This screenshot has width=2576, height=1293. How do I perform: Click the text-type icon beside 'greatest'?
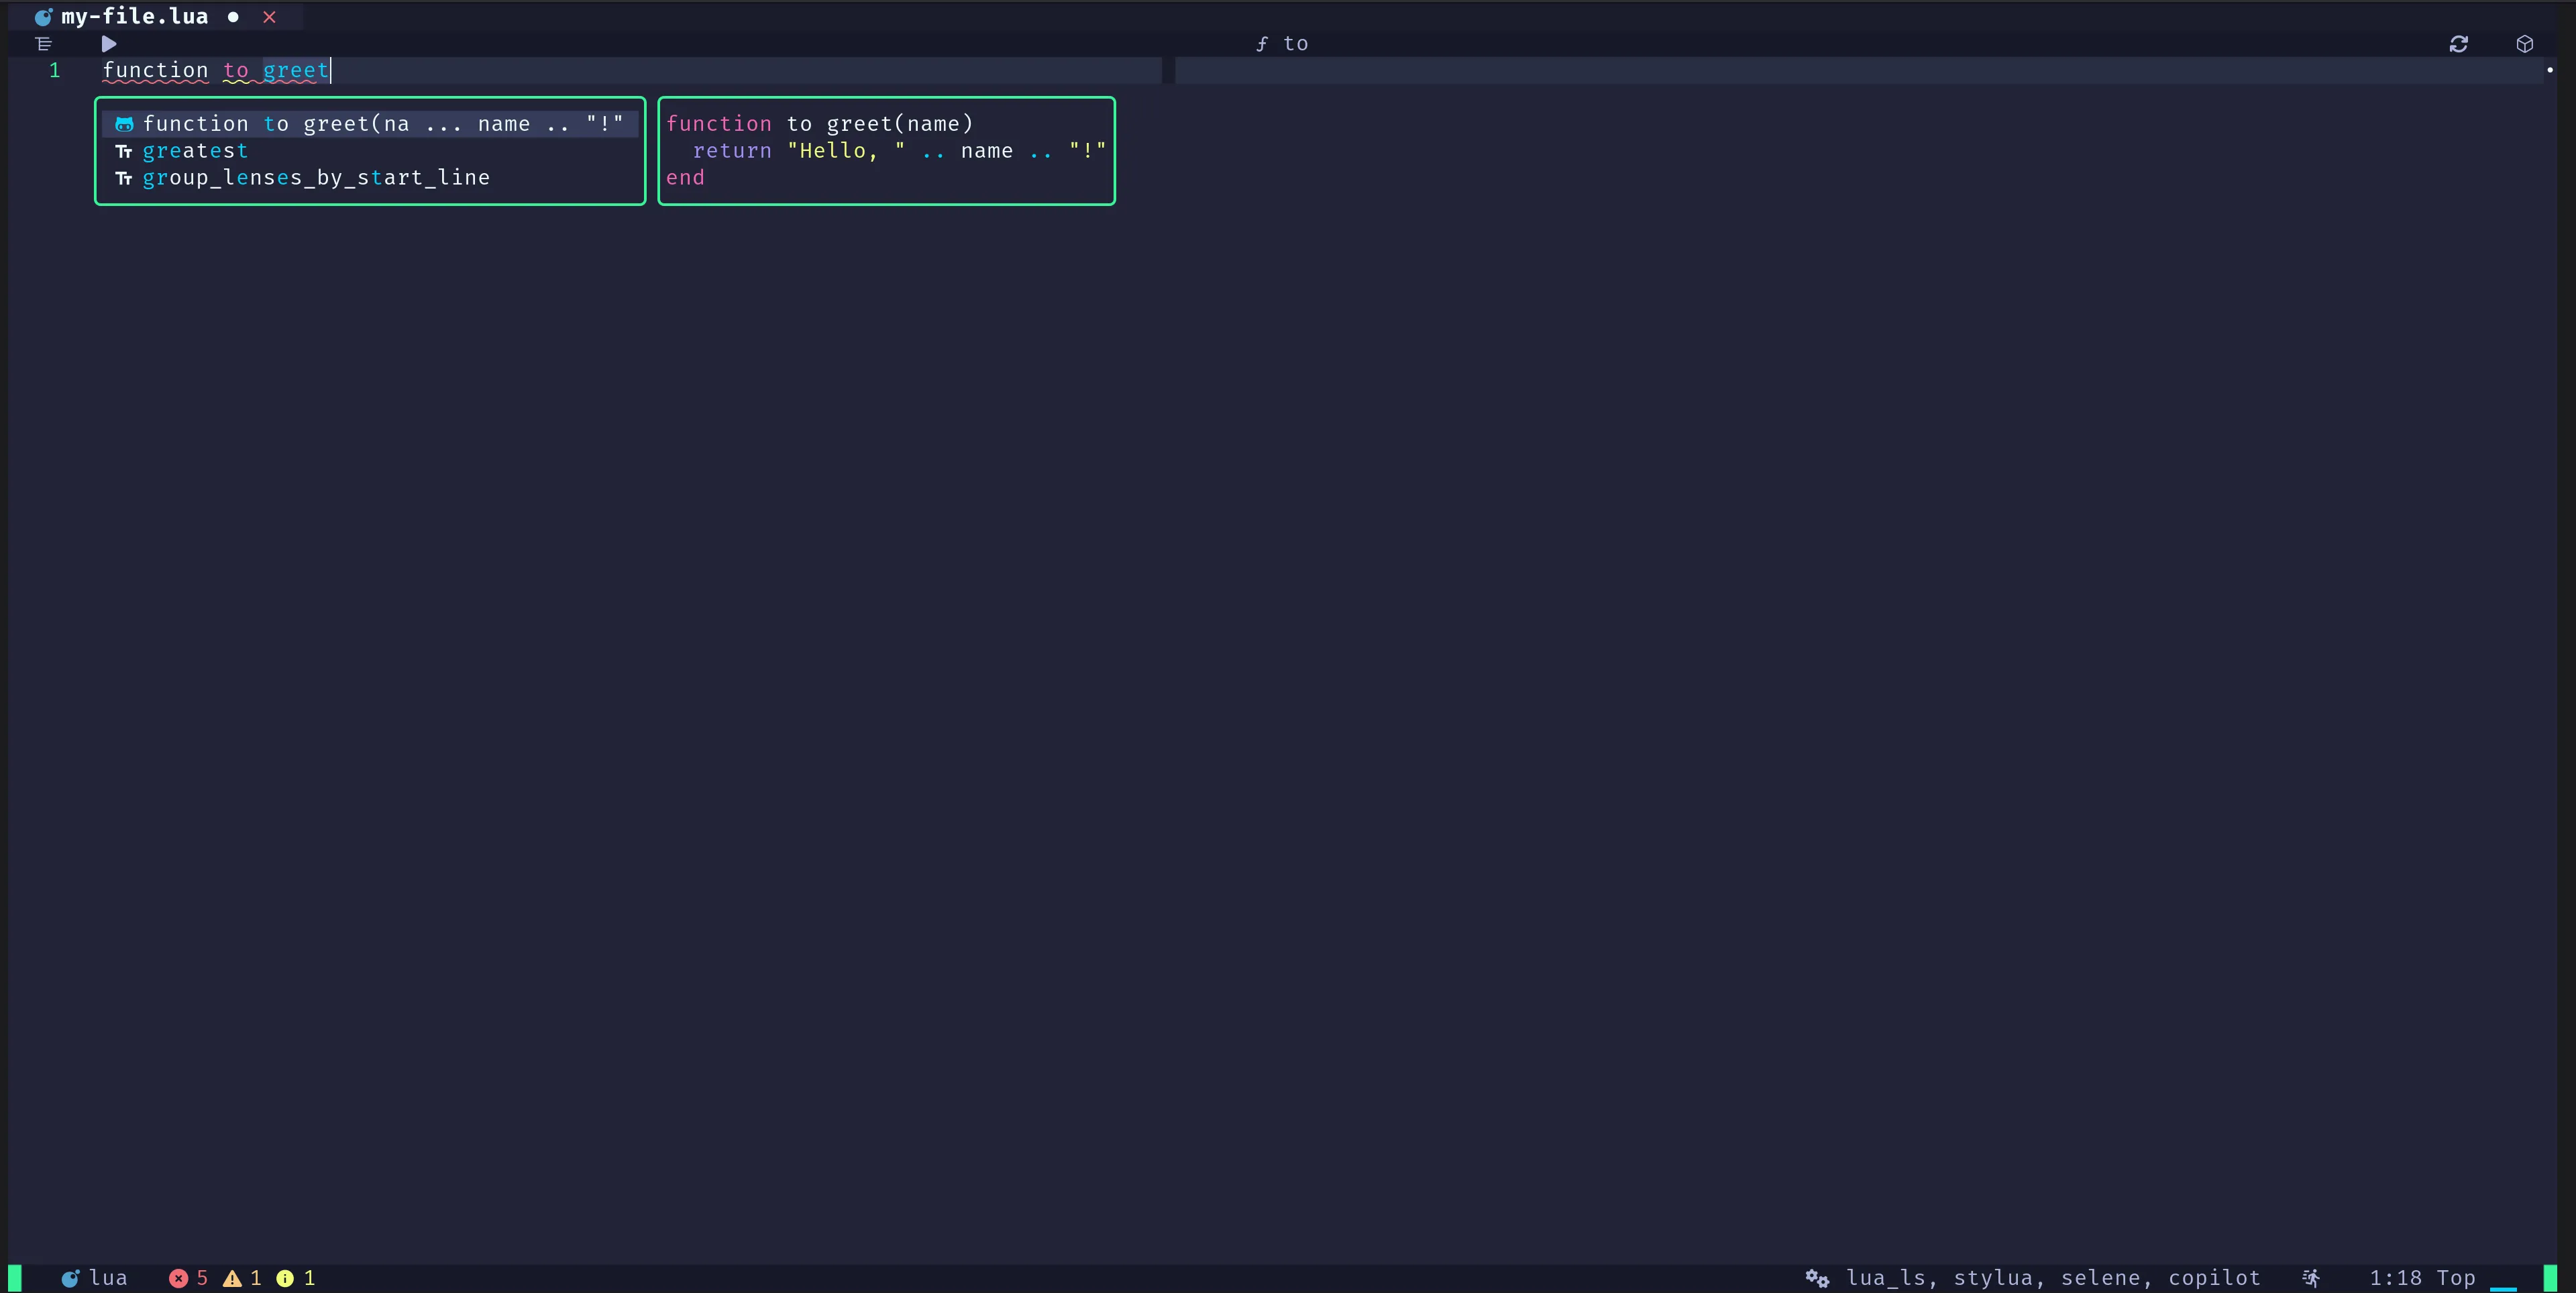124,151
